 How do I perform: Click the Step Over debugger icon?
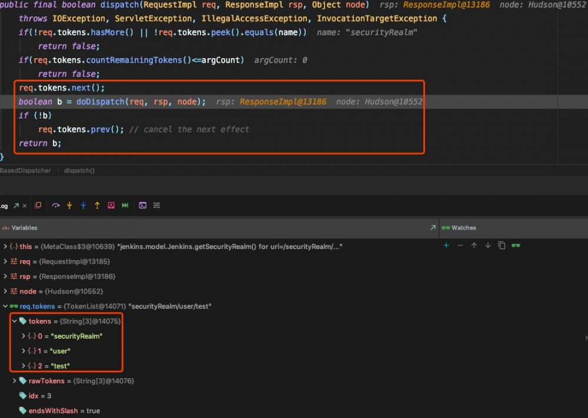tap(56, 205)
